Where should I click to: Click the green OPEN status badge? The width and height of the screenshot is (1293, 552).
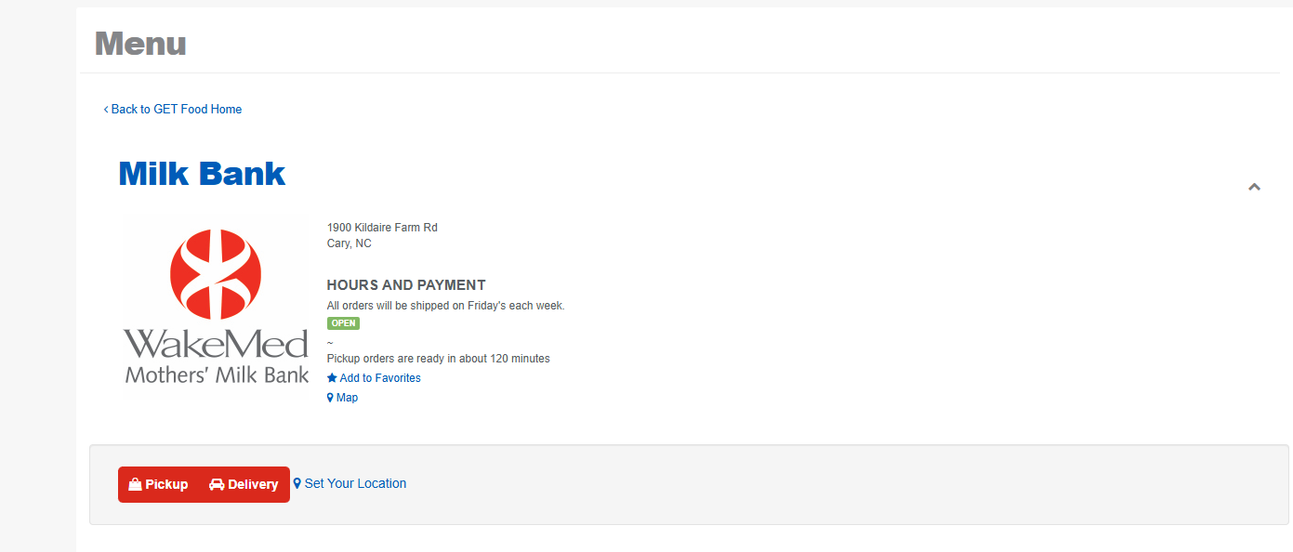tap(343, 323)
